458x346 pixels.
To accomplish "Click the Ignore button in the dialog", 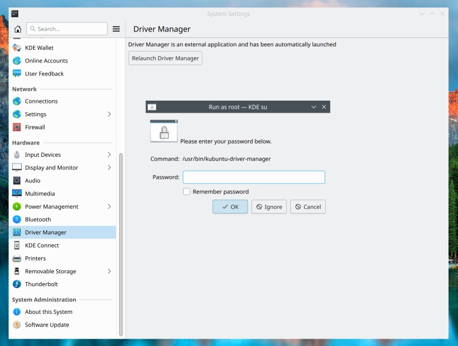I will click(269, 206).
